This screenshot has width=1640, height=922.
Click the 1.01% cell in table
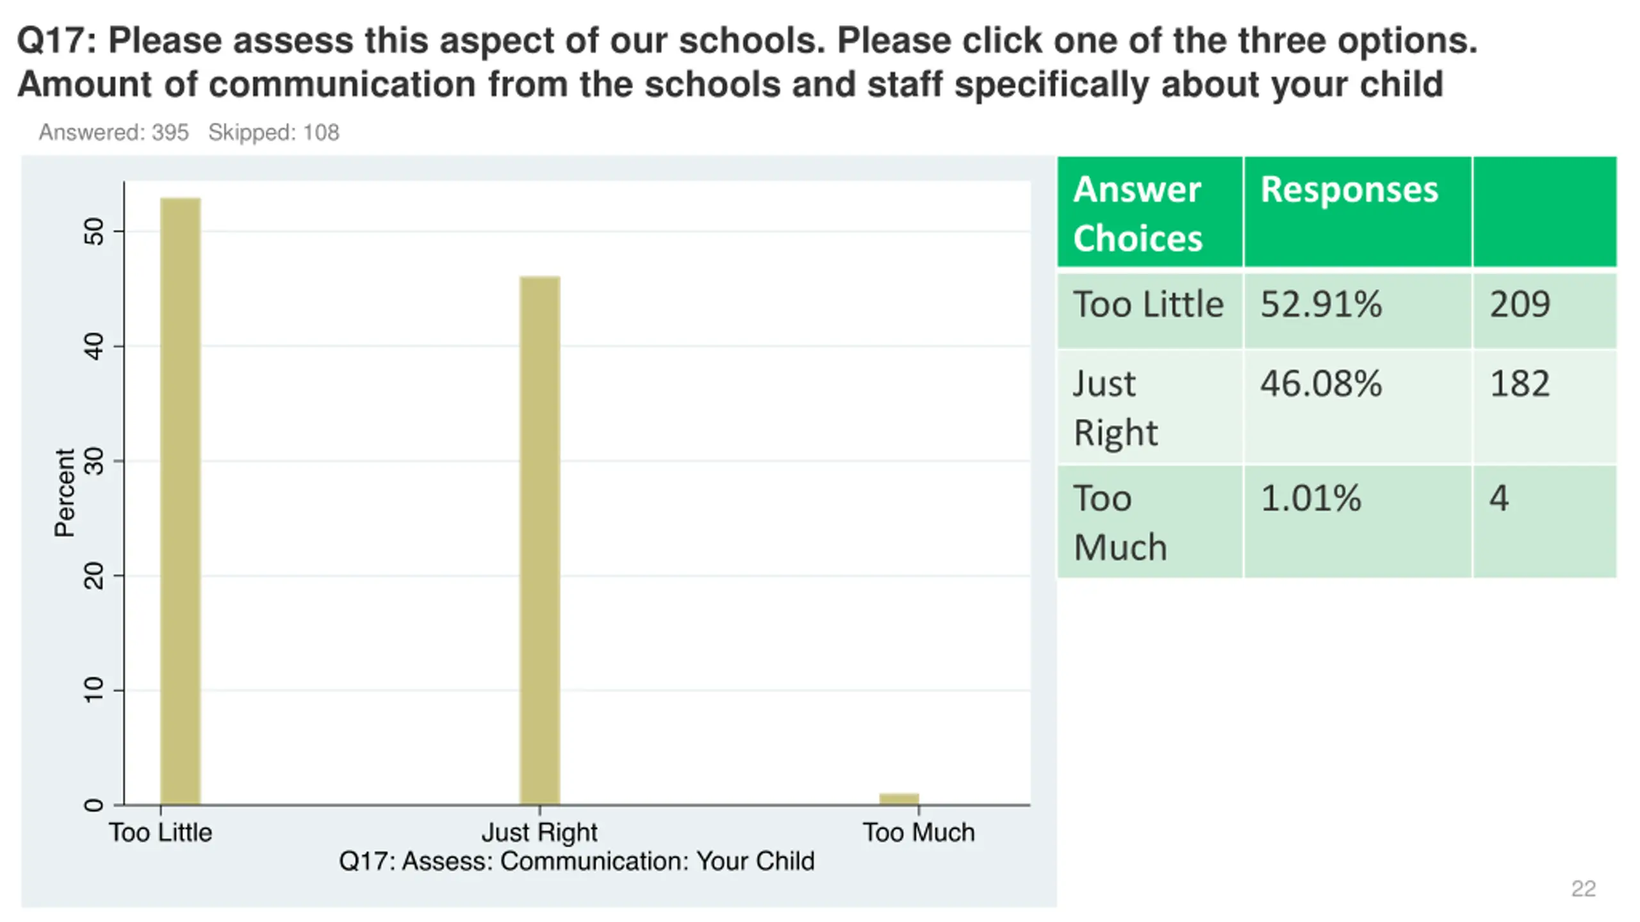(x=1357, y=522)
